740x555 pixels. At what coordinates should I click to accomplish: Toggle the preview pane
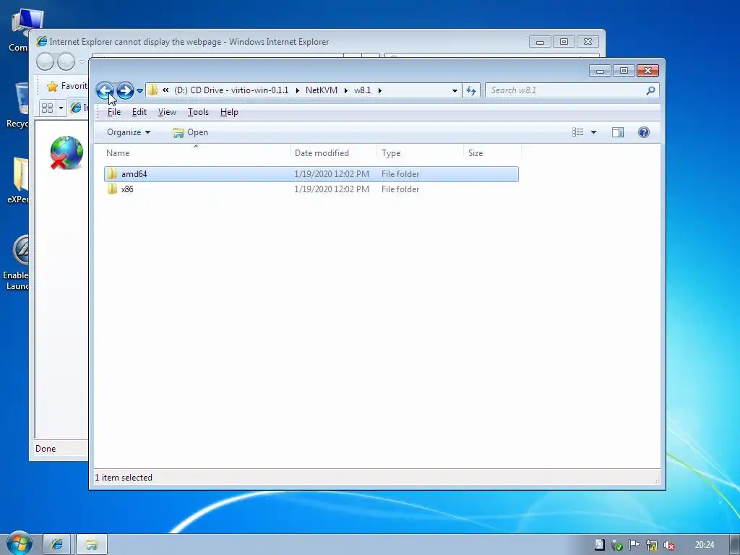[x=617, y=132]
